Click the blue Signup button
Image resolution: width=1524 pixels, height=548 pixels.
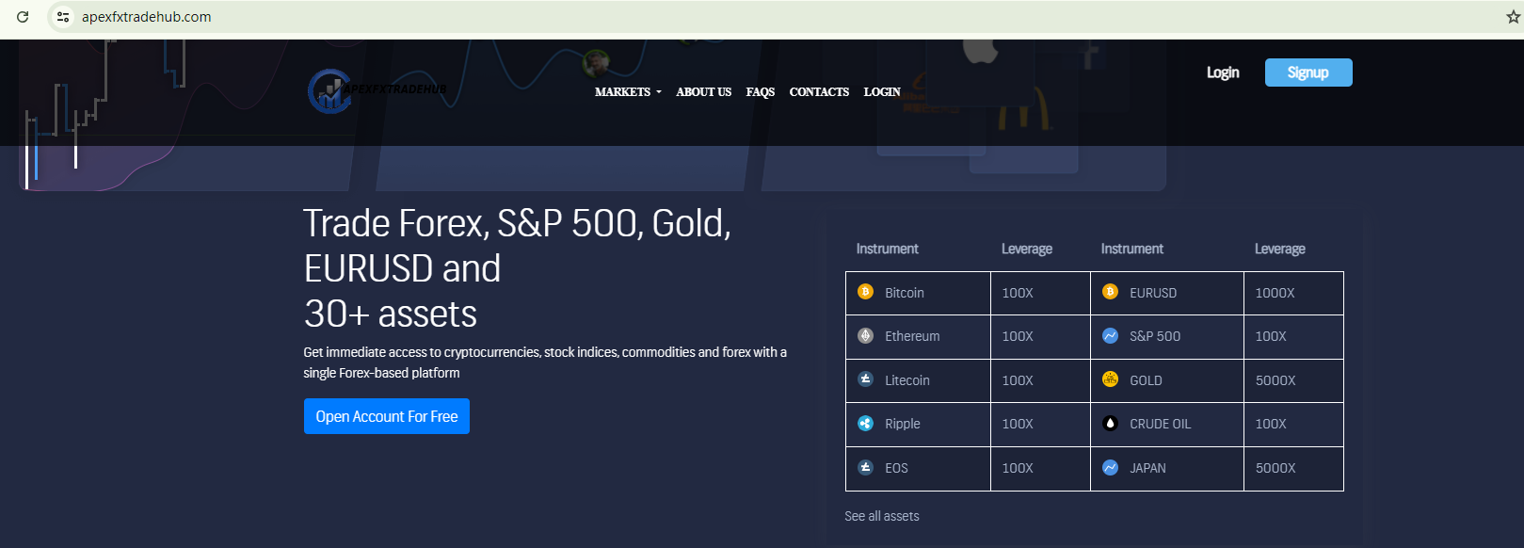click(1308, 73)
